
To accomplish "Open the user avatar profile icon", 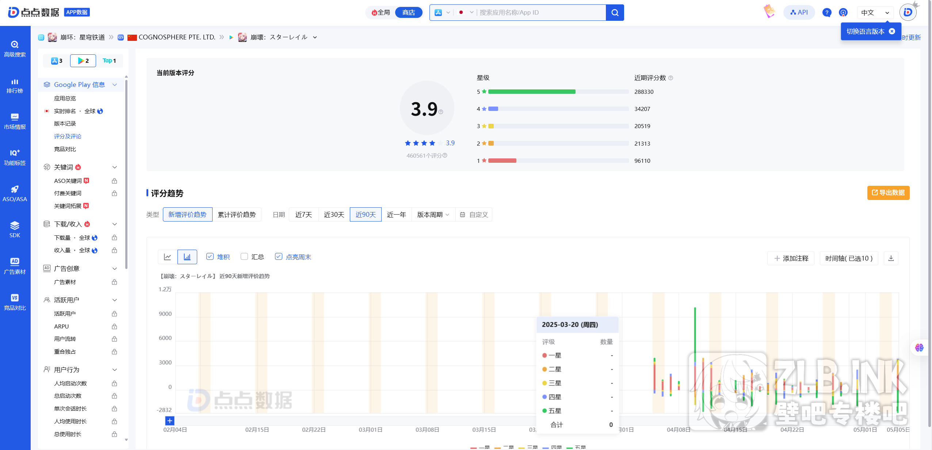I will pos(908,12).
